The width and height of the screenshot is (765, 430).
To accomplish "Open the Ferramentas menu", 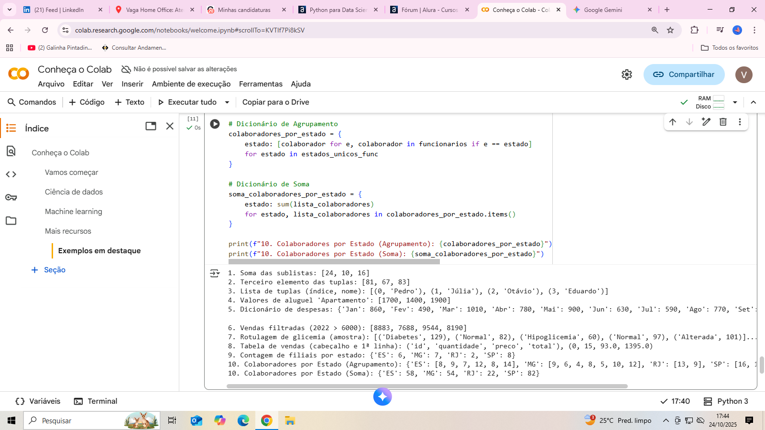I will coord(261,84).
